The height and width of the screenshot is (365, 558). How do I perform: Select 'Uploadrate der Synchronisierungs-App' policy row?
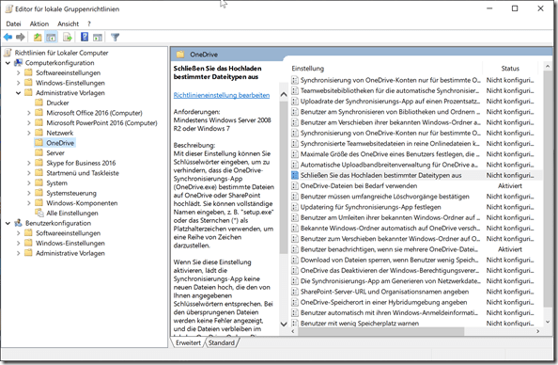click(390, 102)
